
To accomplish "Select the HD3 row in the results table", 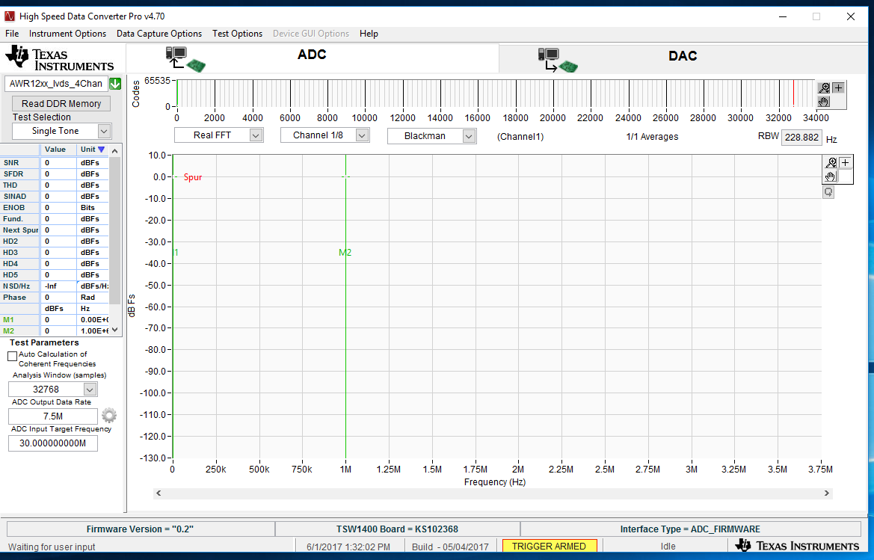I will [x=55, y=253].
